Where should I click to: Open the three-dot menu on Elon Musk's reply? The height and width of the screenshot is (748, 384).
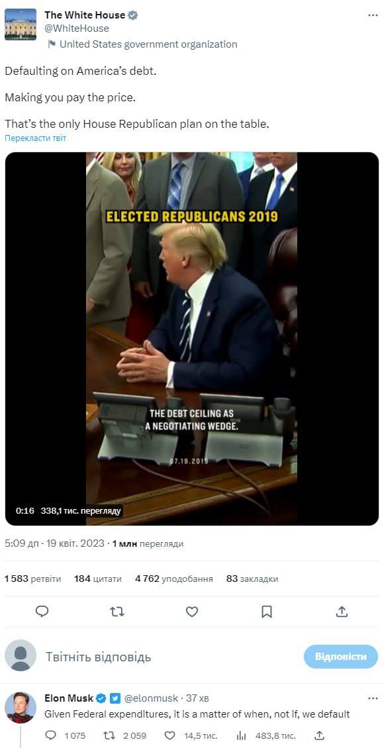coord(373,698)
